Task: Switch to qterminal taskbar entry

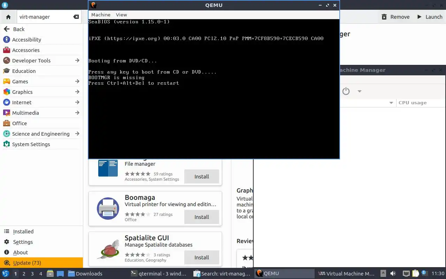Action: (159, 273)
